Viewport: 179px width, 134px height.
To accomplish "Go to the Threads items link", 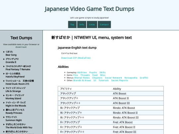I will (x=85, y=75).
